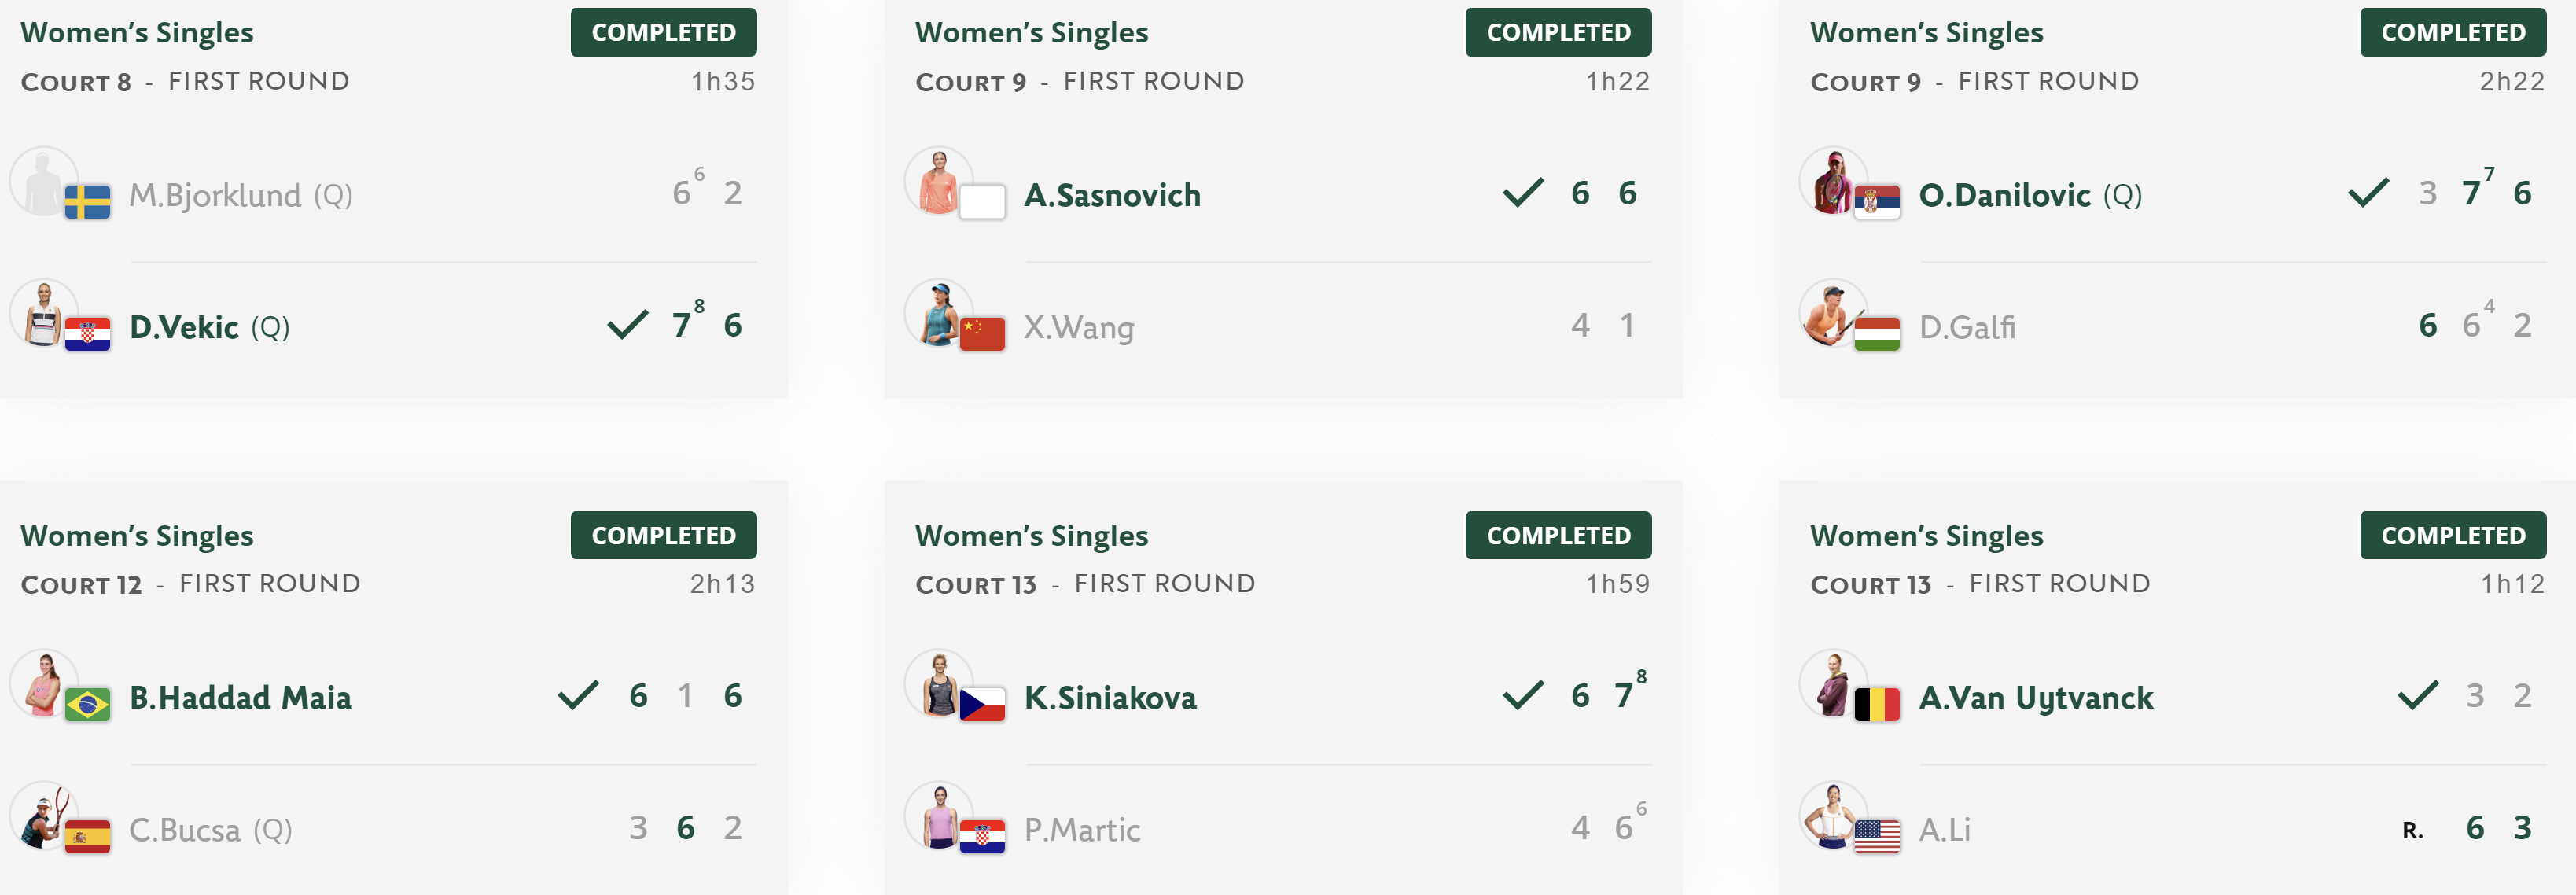Click the Sweden flag next to M.Bjorklund
Viewport: 2576px width, 895px height.
87,202
